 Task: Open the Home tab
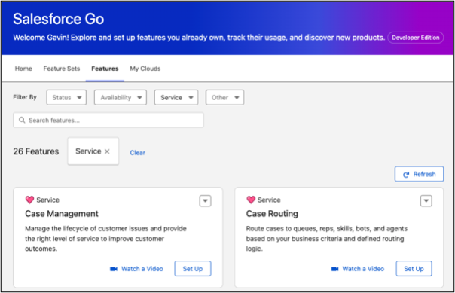[23, 69]
